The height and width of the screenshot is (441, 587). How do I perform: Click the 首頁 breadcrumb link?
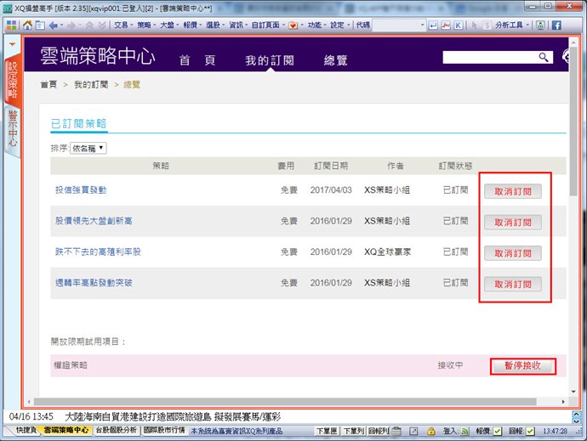coord(48,85)
